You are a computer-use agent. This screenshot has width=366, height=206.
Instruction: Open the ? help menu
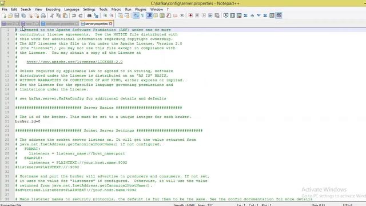point(168,9)
